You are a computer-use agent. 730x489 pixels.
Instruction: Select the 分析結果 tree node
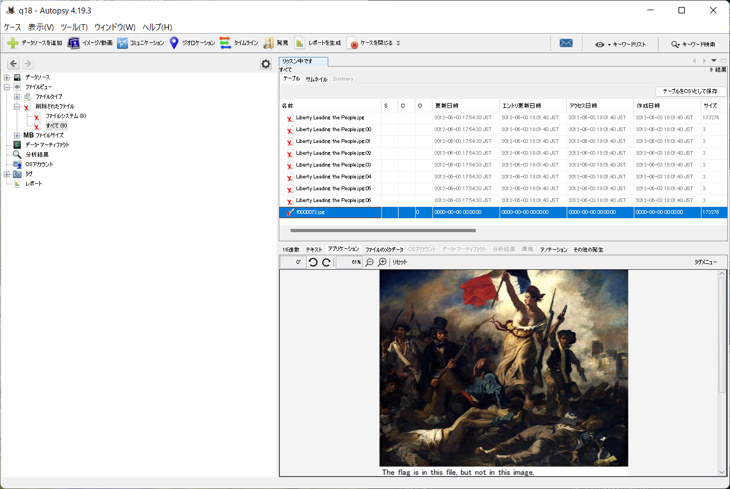click(x=37, y=155)
